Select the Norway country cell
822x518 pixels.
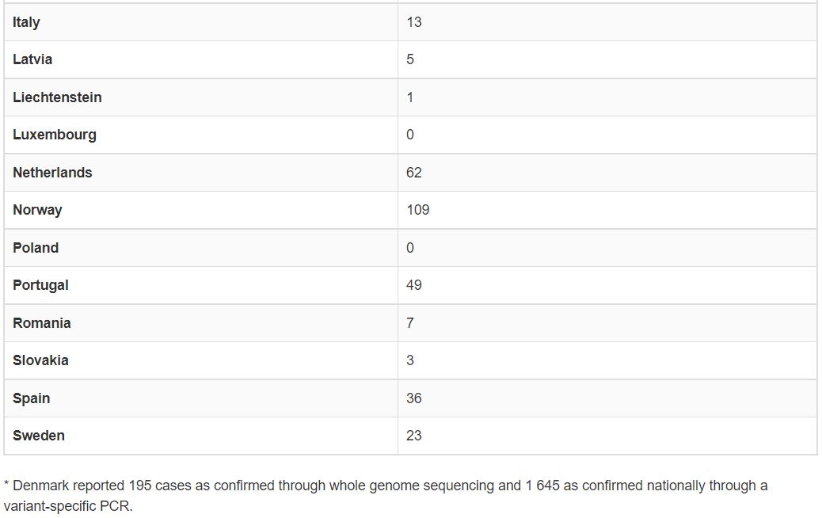coord(37,210)
